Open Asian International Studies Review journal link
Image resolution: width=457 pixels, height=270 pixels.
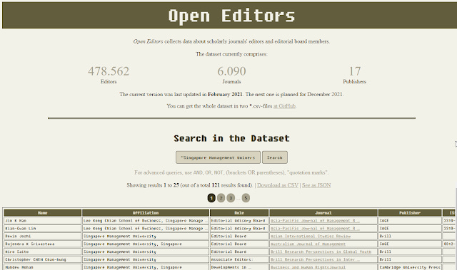click(x=311, y=237)
